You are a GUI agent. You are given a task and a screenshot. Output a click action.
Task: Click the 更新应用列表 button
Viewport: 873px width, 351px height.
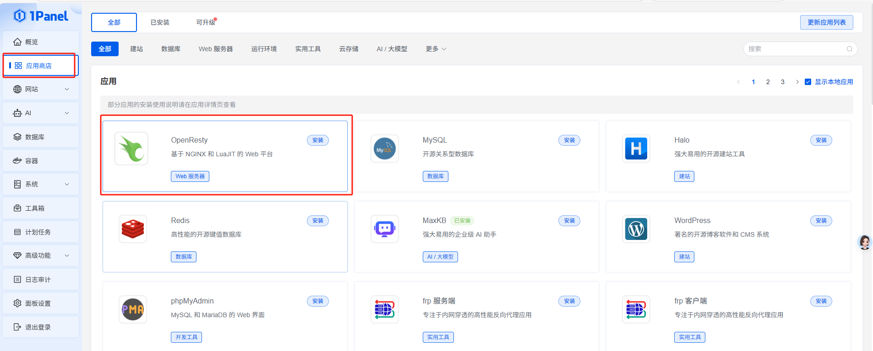coord(827,22)
